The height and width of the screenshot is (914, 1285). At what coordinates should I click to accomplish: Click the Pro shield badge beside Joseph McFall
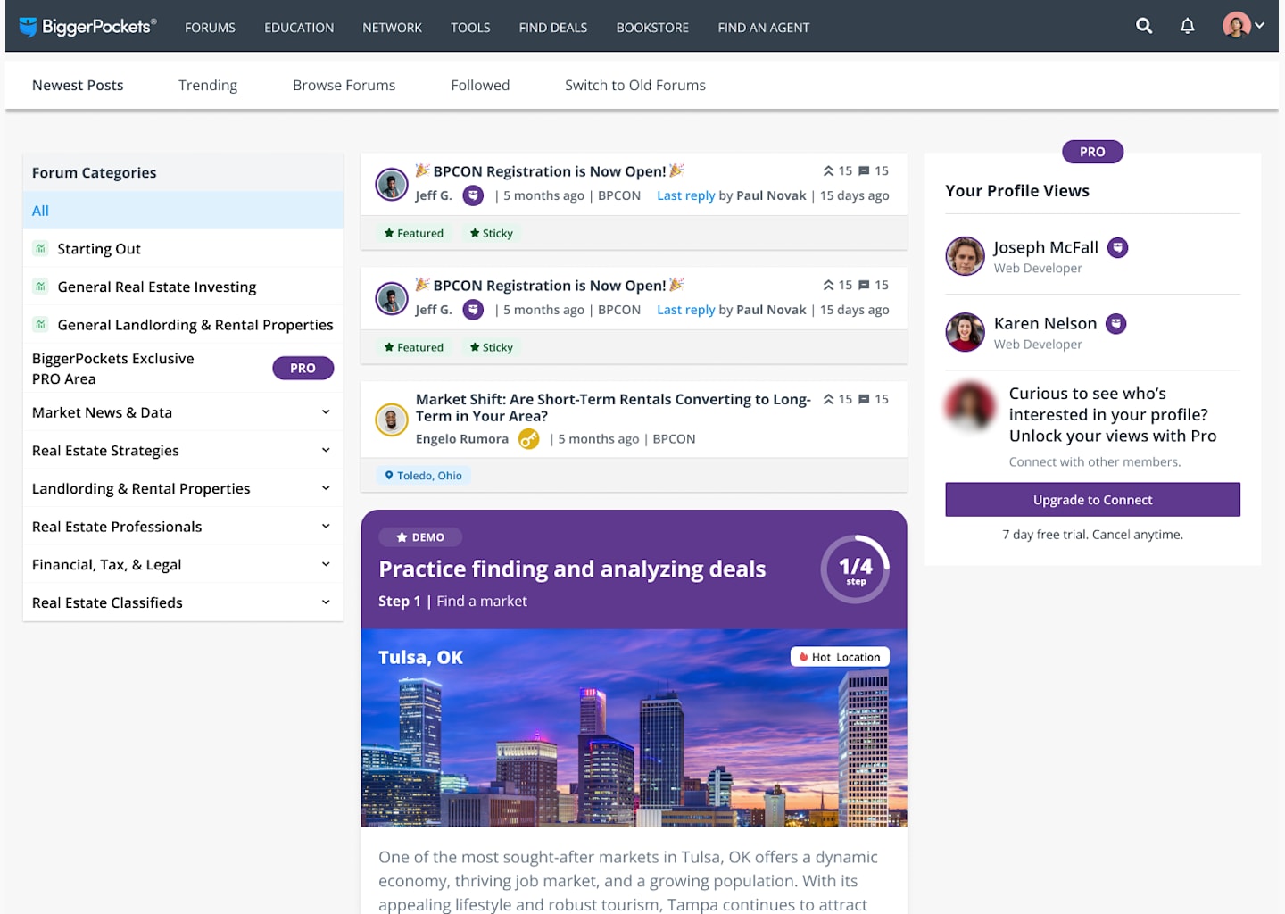1117,248
